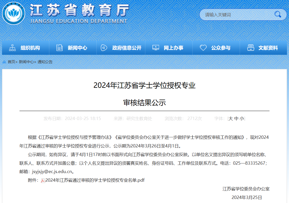Click the PDF icon before the attachment
289x203 pixels.
tap(43, 180)
